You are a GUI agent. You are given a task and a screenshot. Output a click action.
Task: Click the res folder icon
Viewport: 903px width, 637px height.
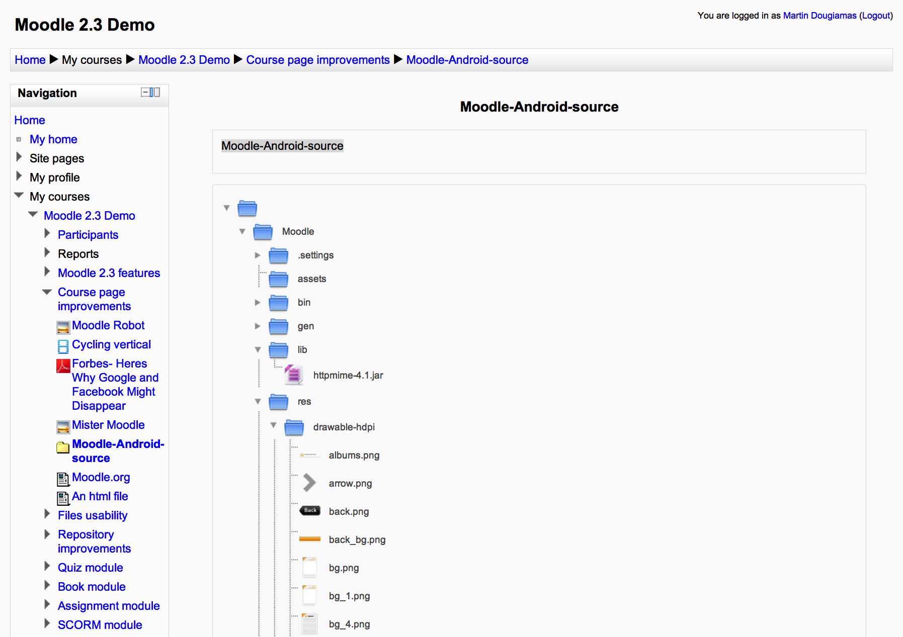pos(278,402)
